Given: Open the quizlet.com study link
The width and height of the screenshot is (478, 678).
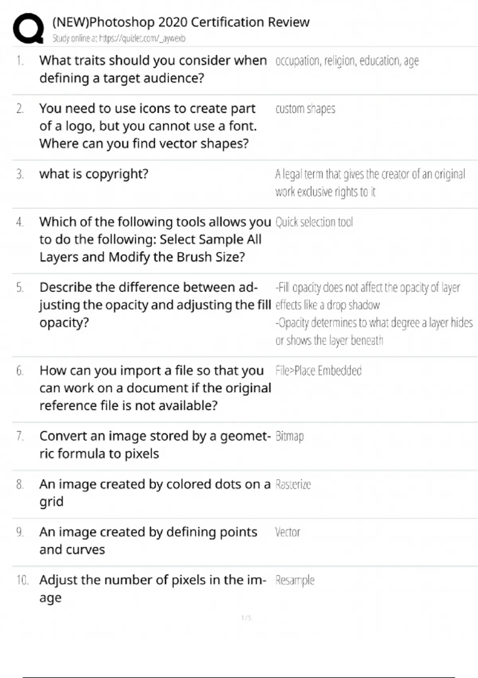Looking at the screenshot, I should [119, 39].
